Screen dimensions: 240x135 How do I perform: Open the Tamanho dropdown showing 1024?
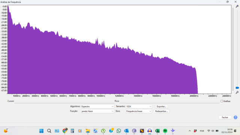pyautogui.click(x=139, y=106)
